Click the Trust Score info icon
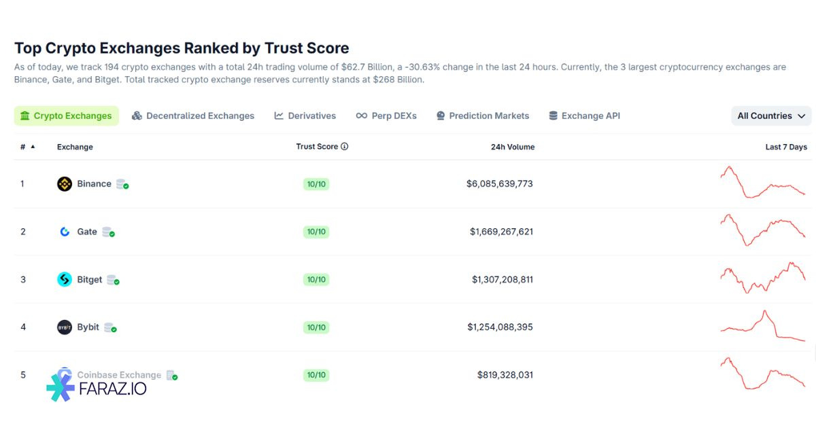This screenshot has width=816, height=428. pyautogui.click(x=345, y=147)
